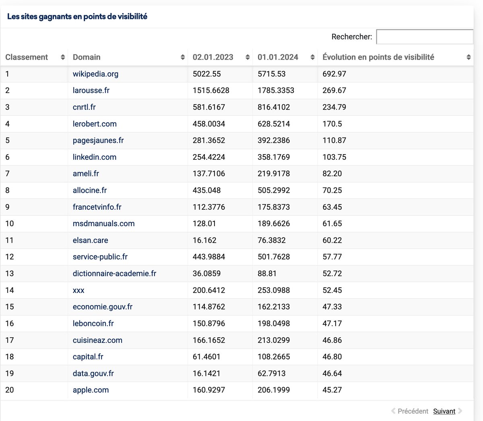Click the 02.01.2023 column header label

213,57
